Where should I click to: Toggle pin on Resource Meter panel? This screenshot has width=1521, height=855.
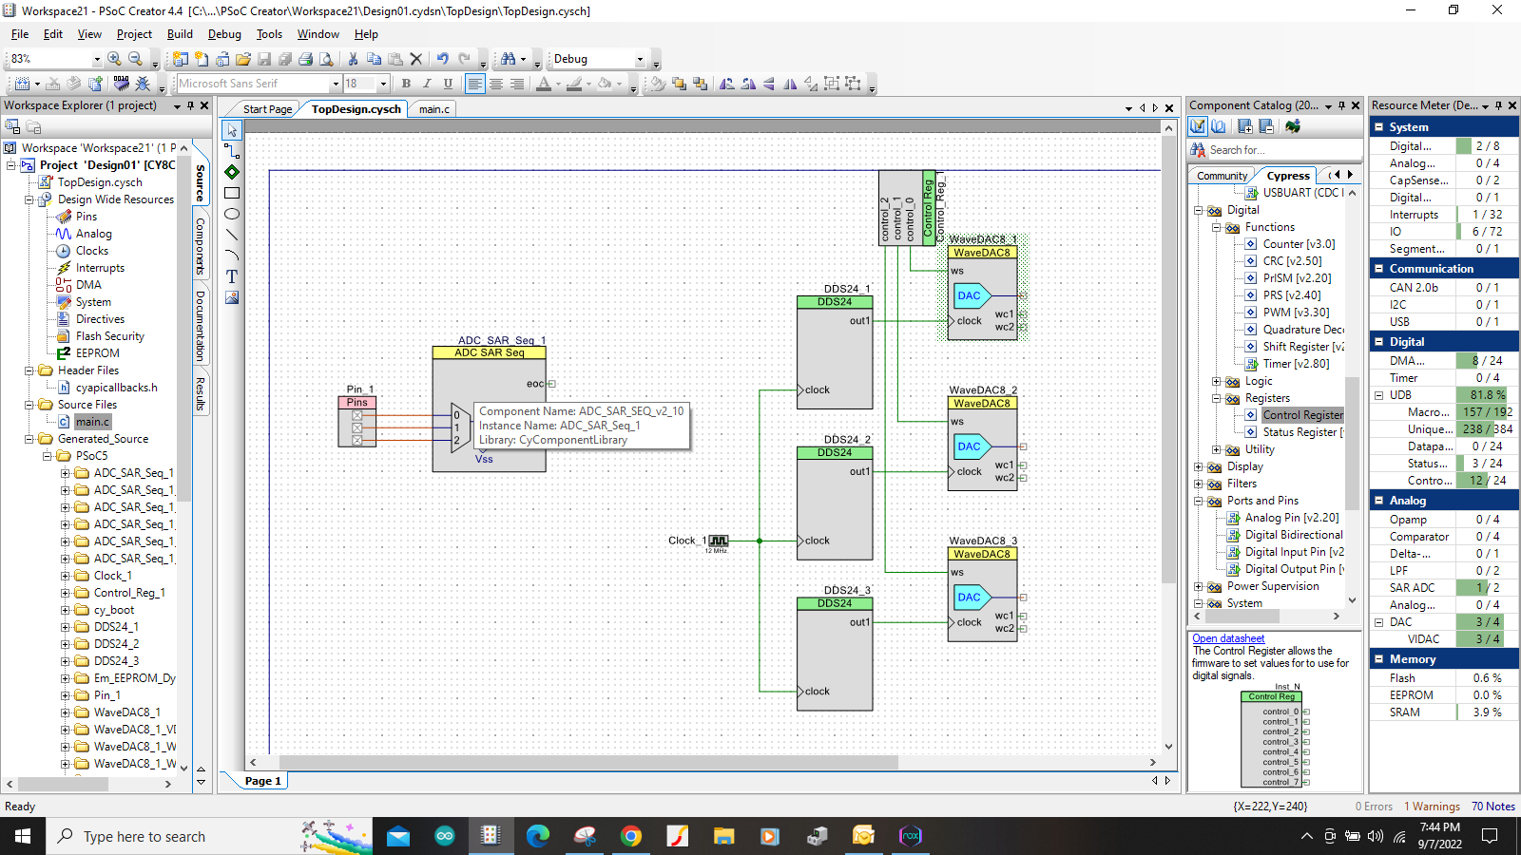[x=1498, y=105]
